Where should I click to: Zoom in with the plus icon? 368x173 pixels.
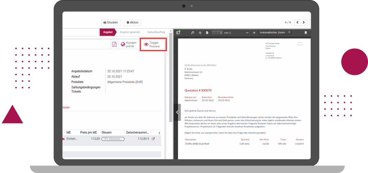pyautogui.click(x=254, y=33)
